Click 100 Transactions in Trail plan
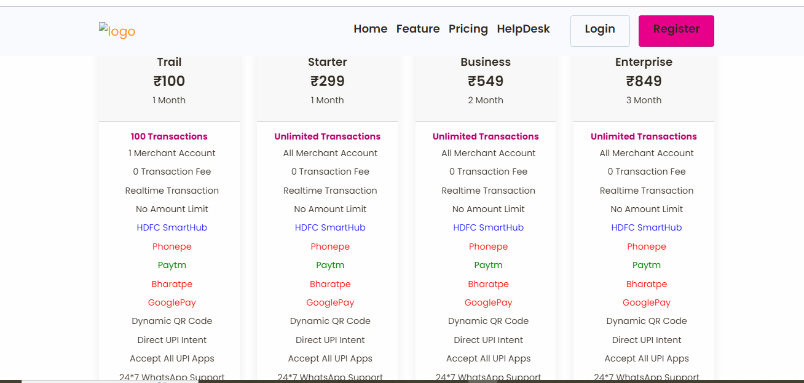 click(169, 136)
